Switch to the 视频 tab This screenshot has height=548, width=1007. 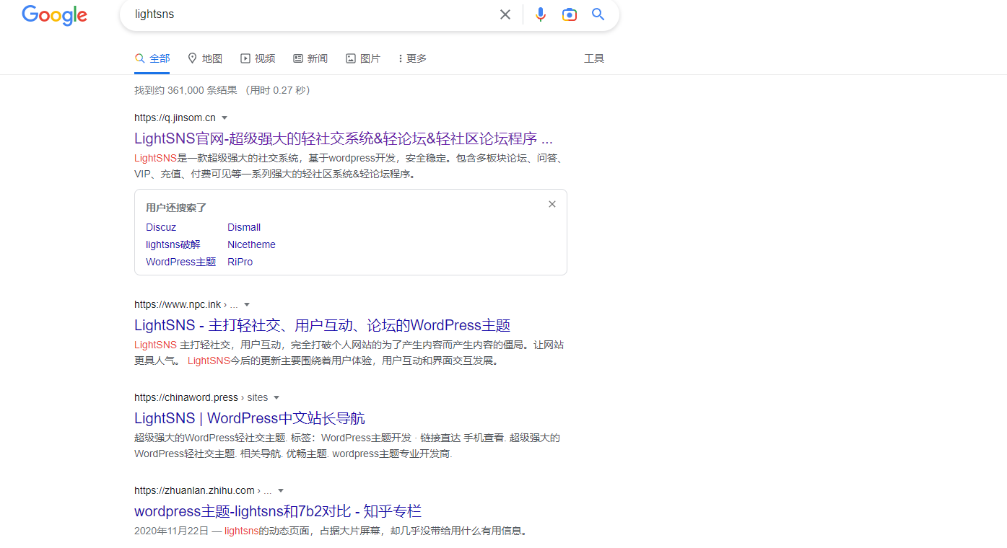(258, 58)
